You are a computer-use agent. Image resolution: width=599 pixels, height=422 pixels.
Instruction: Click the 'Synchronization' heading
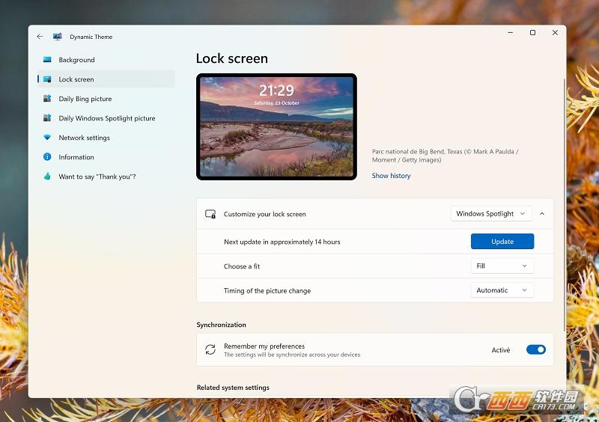point(221,325)
